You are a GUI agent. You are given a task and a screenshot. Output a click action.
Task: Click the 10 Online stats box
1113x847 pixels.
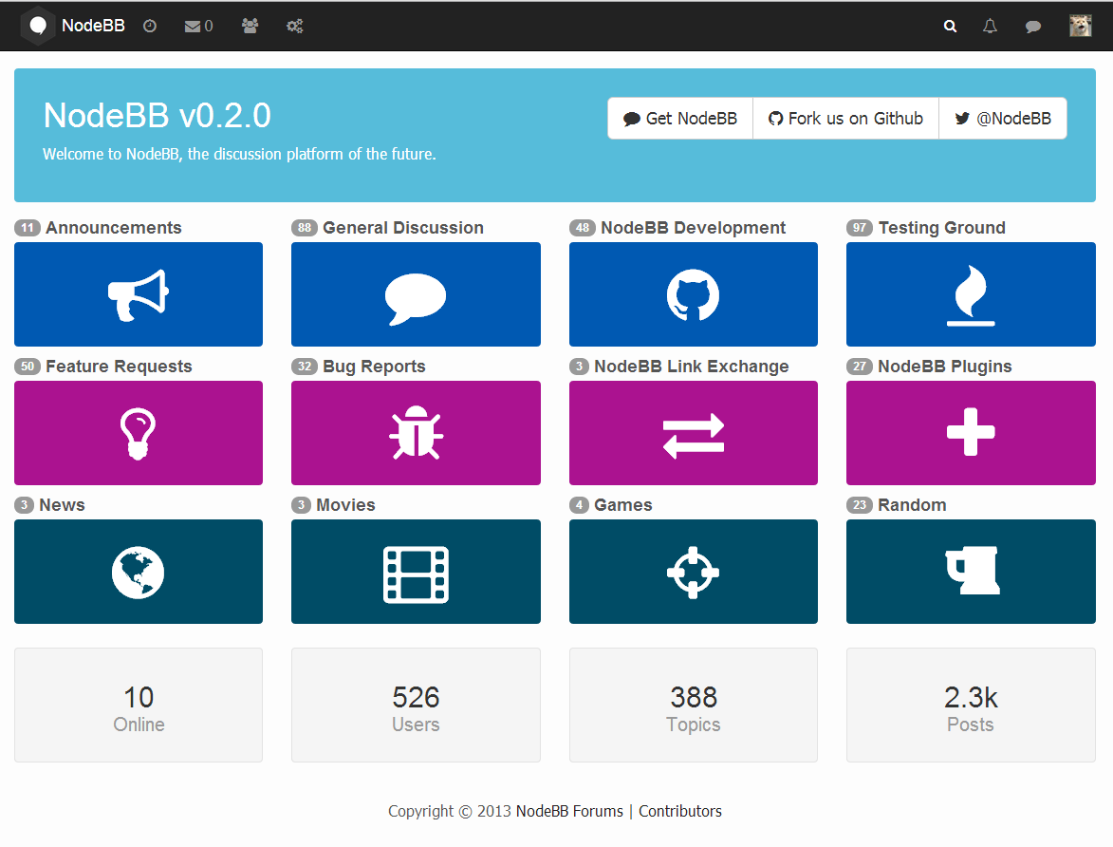pos(139,705)
